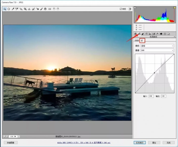Open the Presets panel tab

pyautogui.click(x=165, y=34)
